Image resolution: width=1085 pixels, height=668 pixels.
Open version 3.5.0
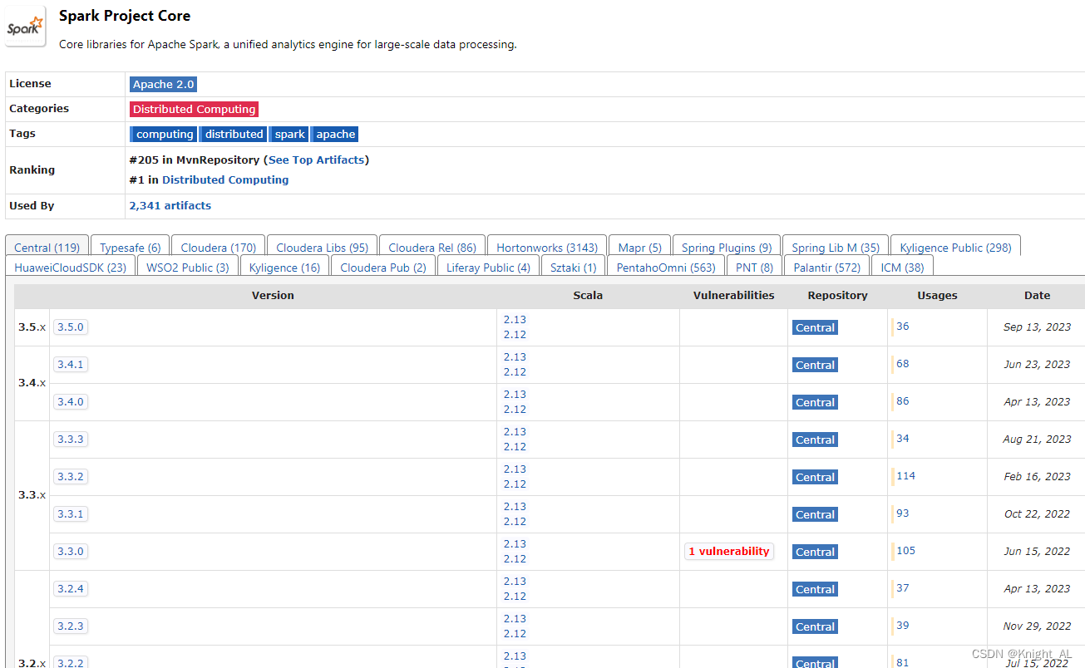pyautogui.click(x=71, y=327)
